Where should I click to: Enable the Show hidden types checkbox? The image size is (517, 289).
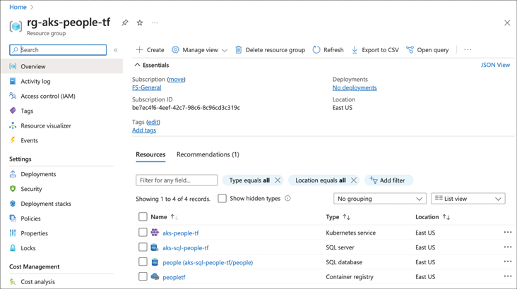(222, 199)
